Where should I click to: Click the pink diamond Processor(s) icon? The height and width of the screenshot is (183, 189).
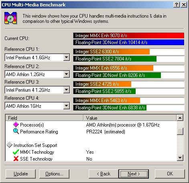click(16, 125)
